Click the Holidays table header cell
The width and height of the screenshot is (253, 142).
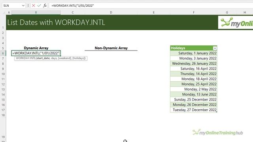[193, 48]
